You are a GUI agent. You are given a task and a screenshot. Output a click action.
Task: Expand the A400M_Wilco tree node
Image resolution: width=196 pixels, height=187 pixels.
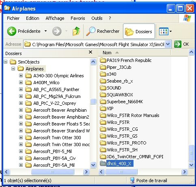coord(21,83)
